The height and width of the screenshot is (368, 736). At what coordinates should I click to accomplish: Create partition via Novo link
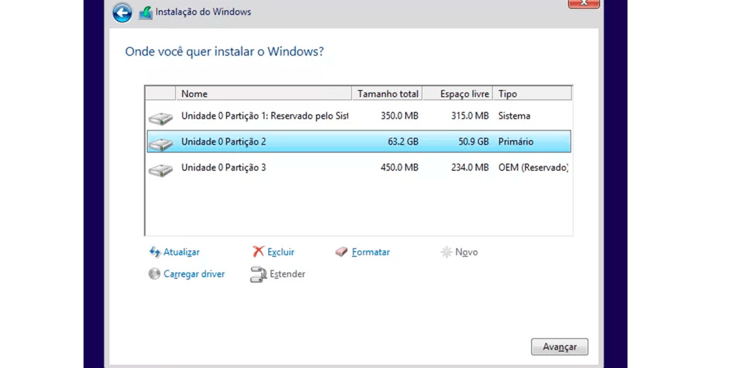coord(467,252)
